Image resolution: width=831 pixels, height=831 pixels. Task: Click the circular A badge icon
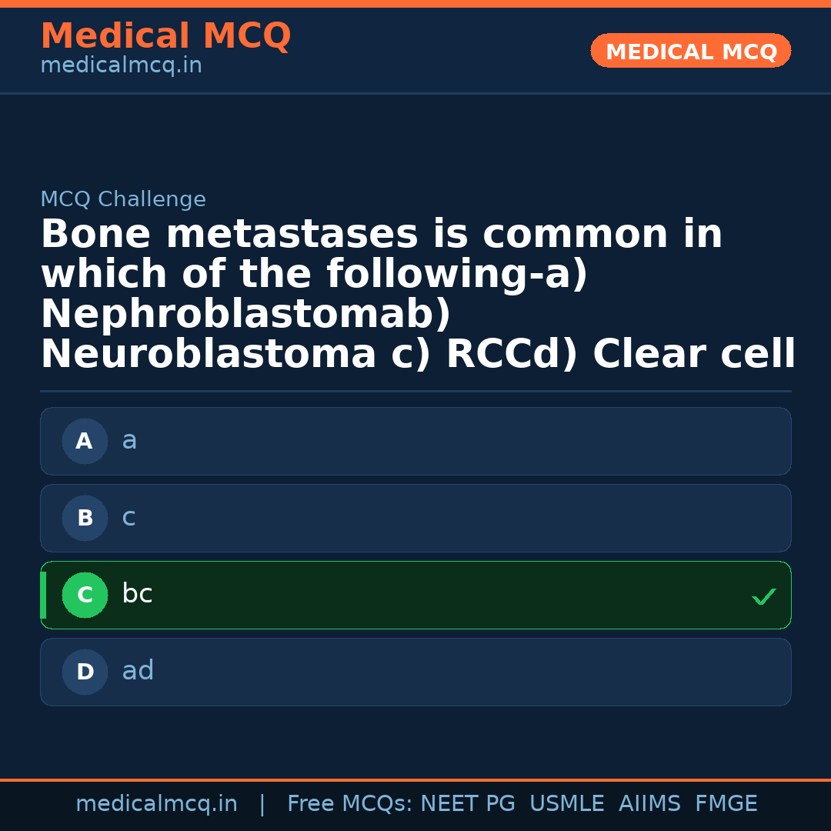tap(85, 441)
